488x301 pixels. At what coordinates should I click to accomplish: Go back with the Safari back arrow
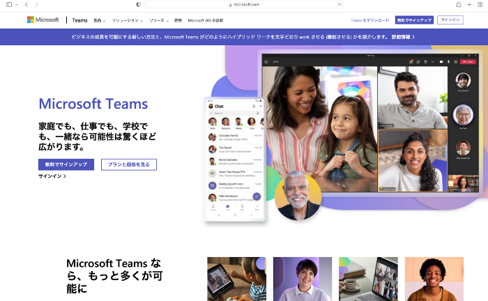click(x=26, y=4)
